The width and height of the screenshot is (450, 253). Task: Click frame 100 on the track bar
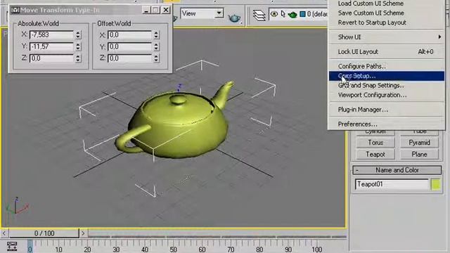pyautogui.click(x=316, y=249)
